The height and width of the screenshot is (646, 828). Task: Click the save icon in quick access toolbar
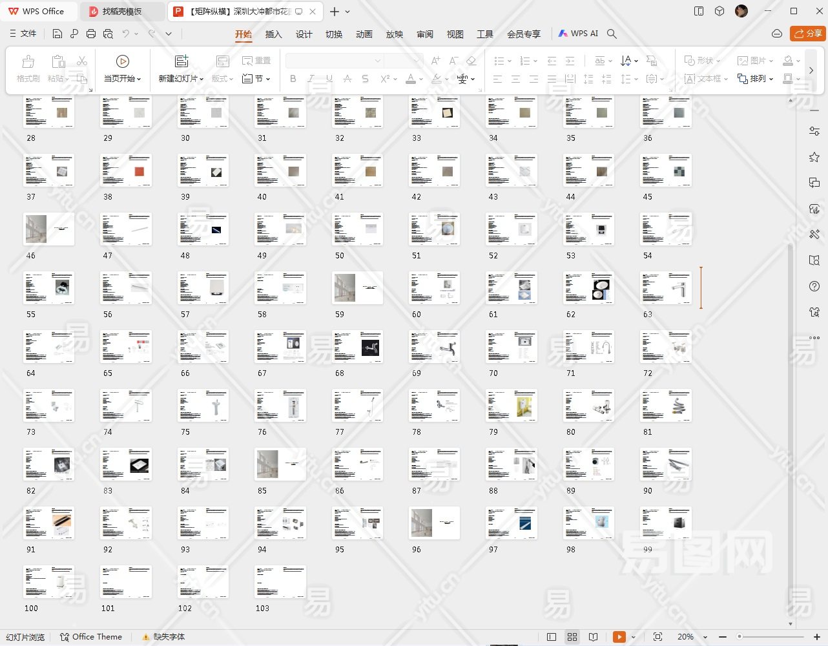pos(57,34)
